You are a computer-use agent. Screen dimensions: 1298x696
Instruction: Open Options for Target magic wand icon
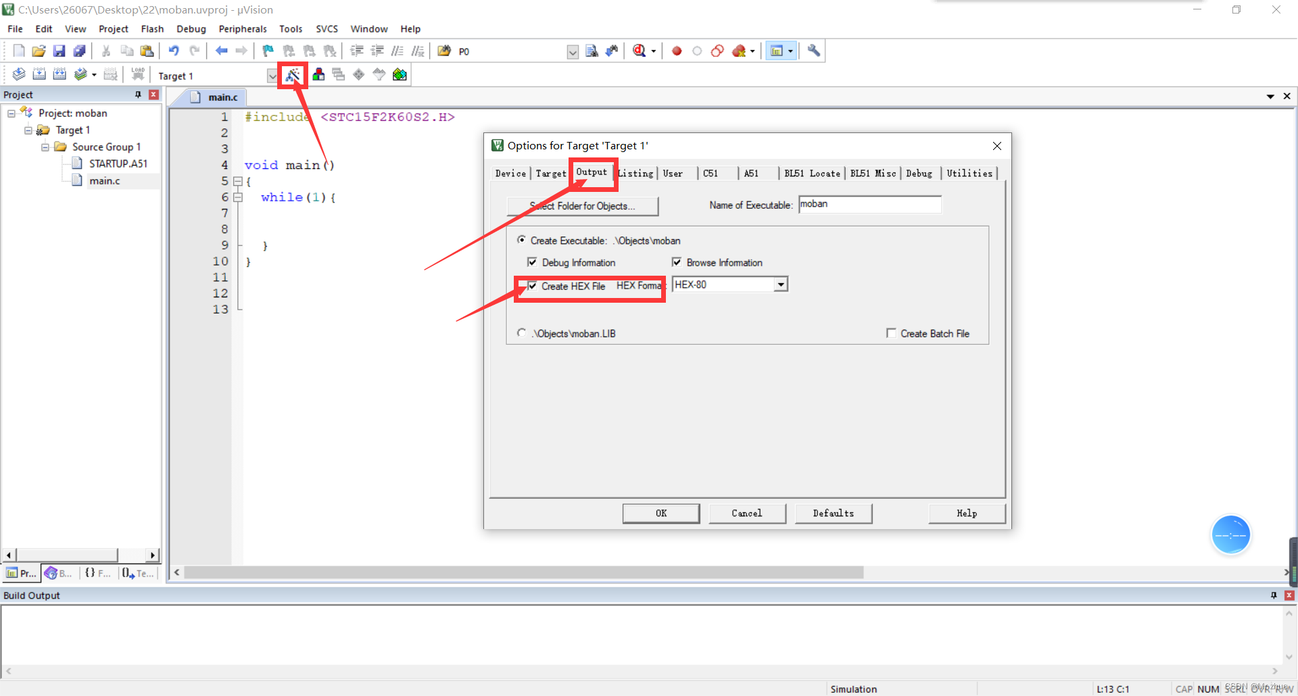pyautogui.click(x=292, y=75)
